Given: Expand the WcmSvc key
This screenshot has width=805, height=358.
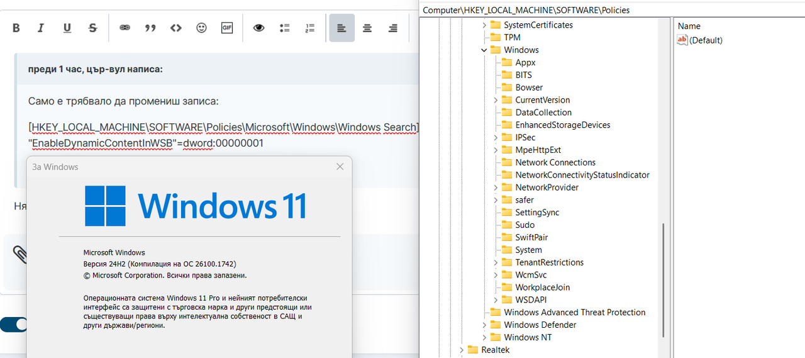Looking at the screenshot, I should tap(496, 275).
